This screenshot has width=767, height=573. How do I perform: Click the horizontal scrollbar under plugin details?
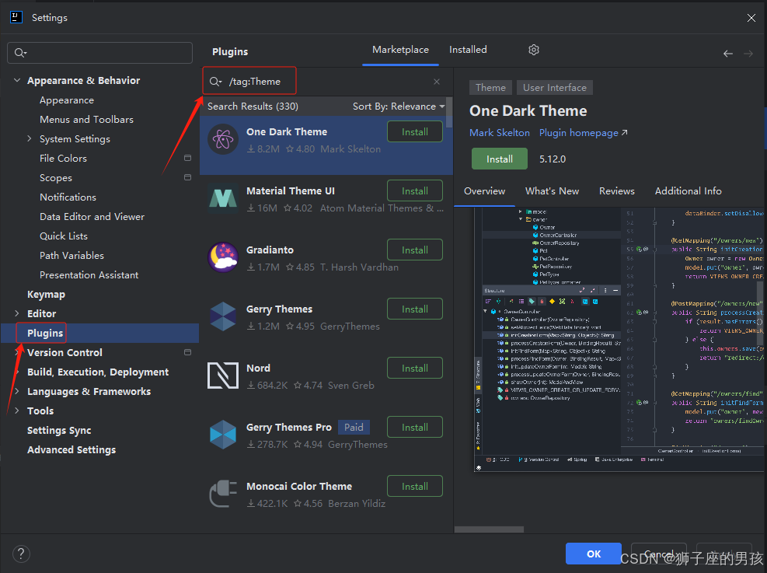(x=489, y=529)
